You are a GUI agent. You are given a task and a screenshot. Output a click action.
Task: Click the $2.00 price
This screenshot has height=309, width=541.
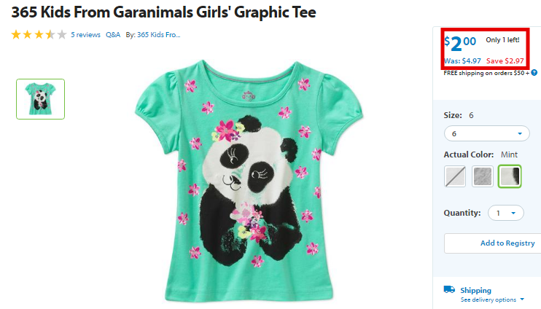pyautogui.click(x=460, y=44)
